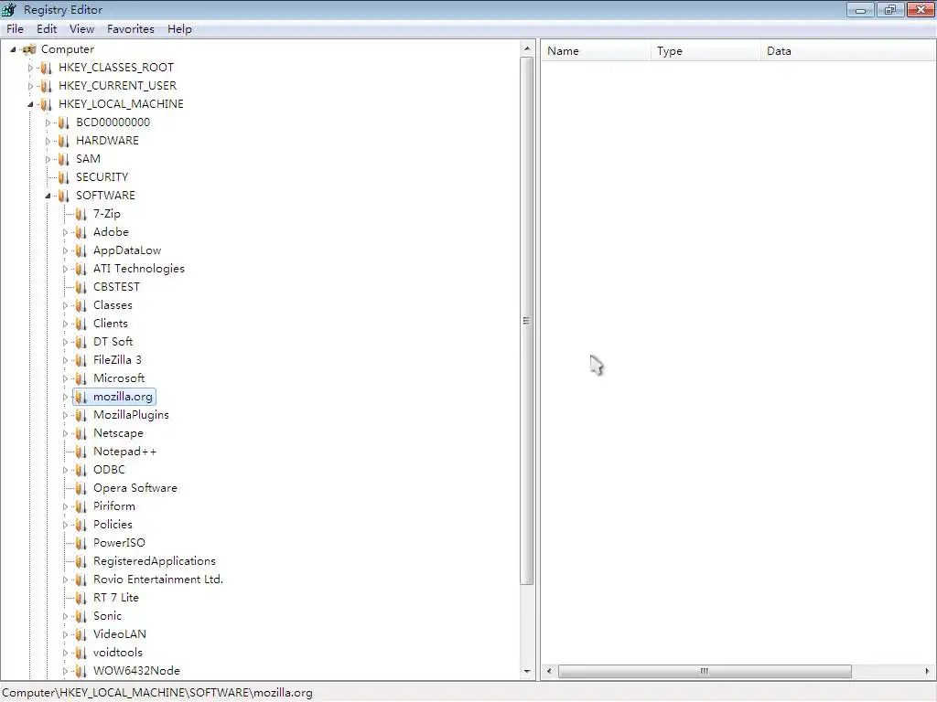Sort values by Name column header
Viewport: 937px width, 702px height.
pyautogui.click(x=596, y=51)
